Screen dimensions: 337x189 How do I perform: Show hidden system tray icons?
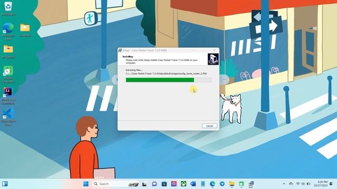click(284, 184)
